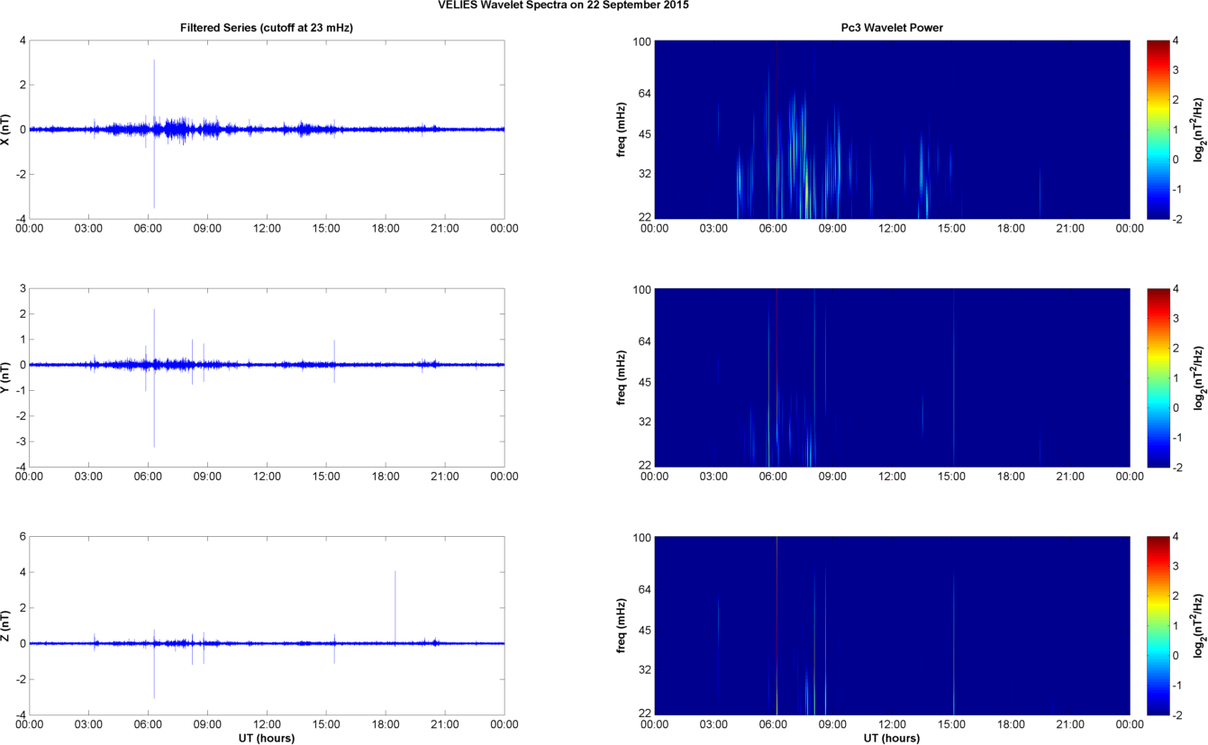Viewport: 1208px width, 745px height.
Task: Click the top wavelet plot's colorbar
Action: pyautogui.click(x=1158, y=129)
